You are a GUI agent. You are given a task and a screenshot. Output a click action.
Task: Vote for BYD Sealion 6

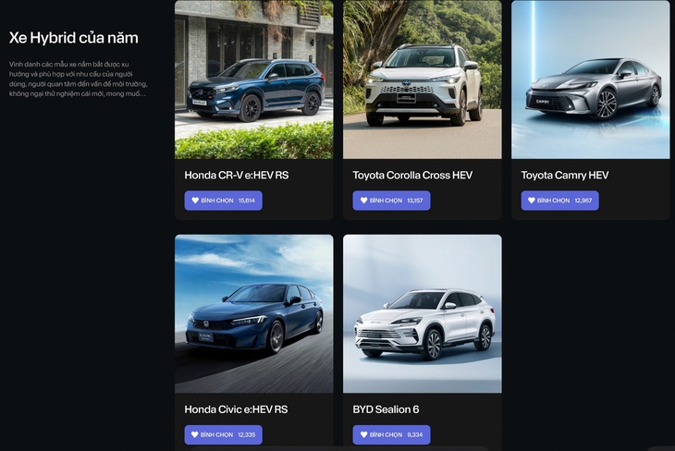tap(391, 434)
